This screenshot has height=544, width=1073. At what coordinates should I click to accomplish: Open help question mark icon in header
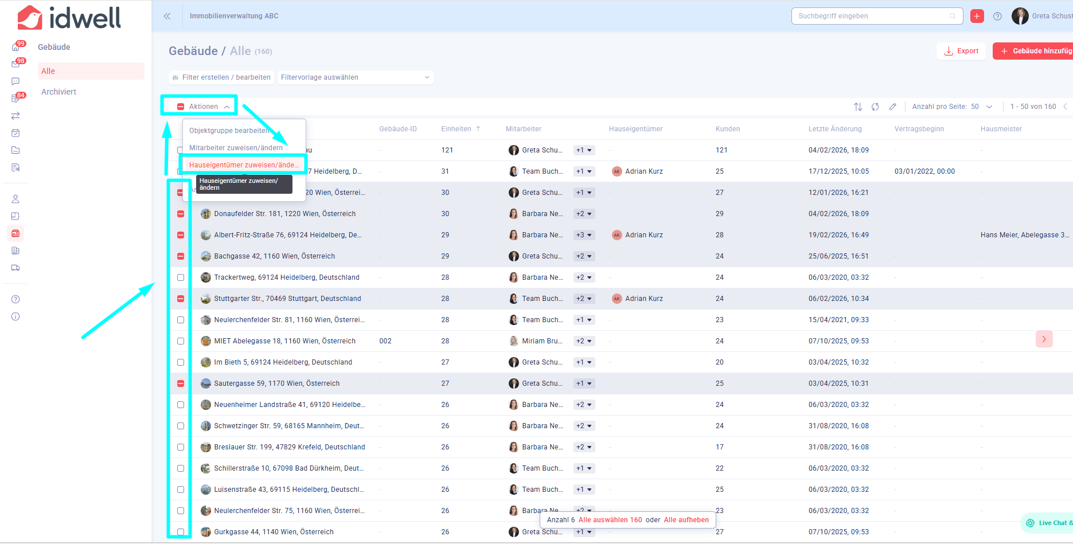click(x=997, y=16)
